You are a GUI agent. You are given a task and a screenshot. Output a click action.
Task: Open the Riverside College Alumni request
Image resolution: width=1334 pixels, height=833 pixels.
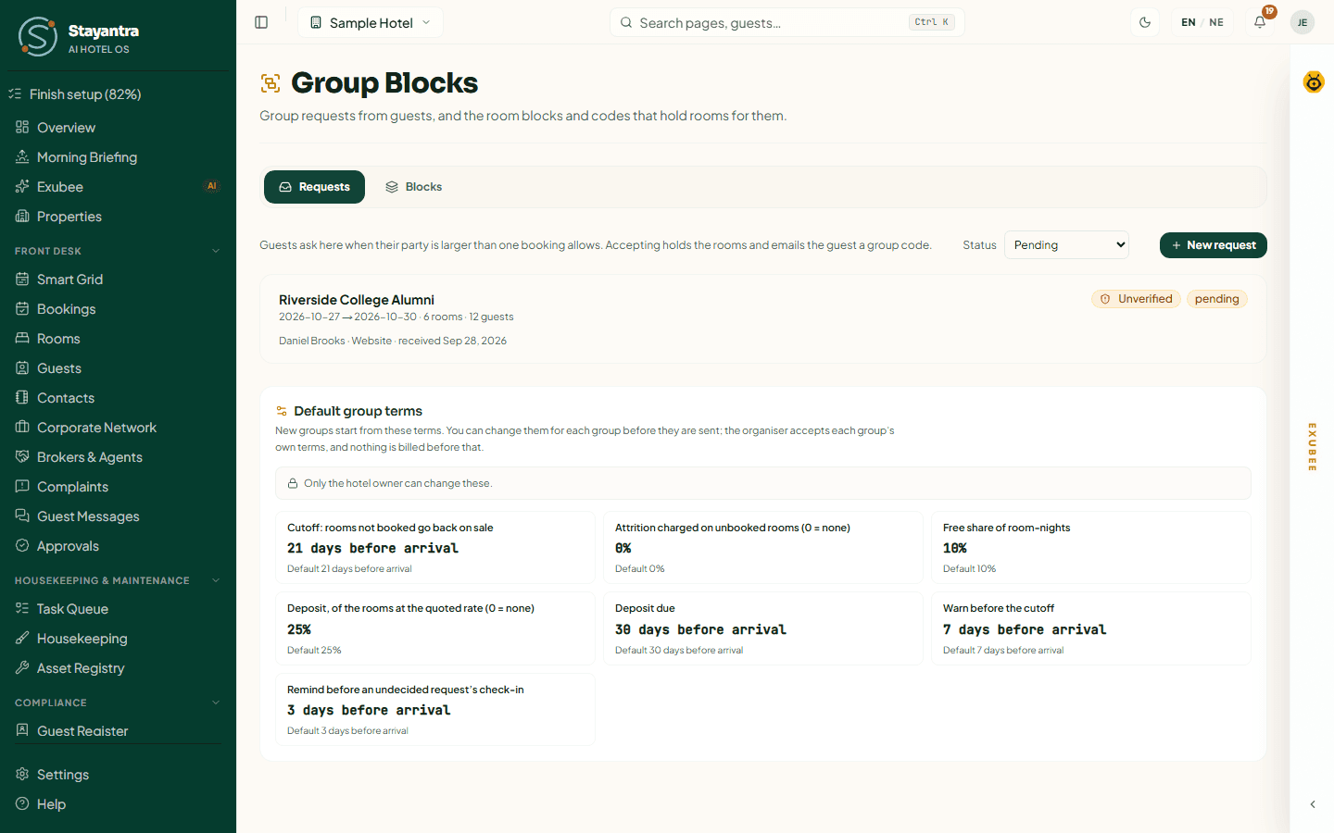(x=763, y=319)
